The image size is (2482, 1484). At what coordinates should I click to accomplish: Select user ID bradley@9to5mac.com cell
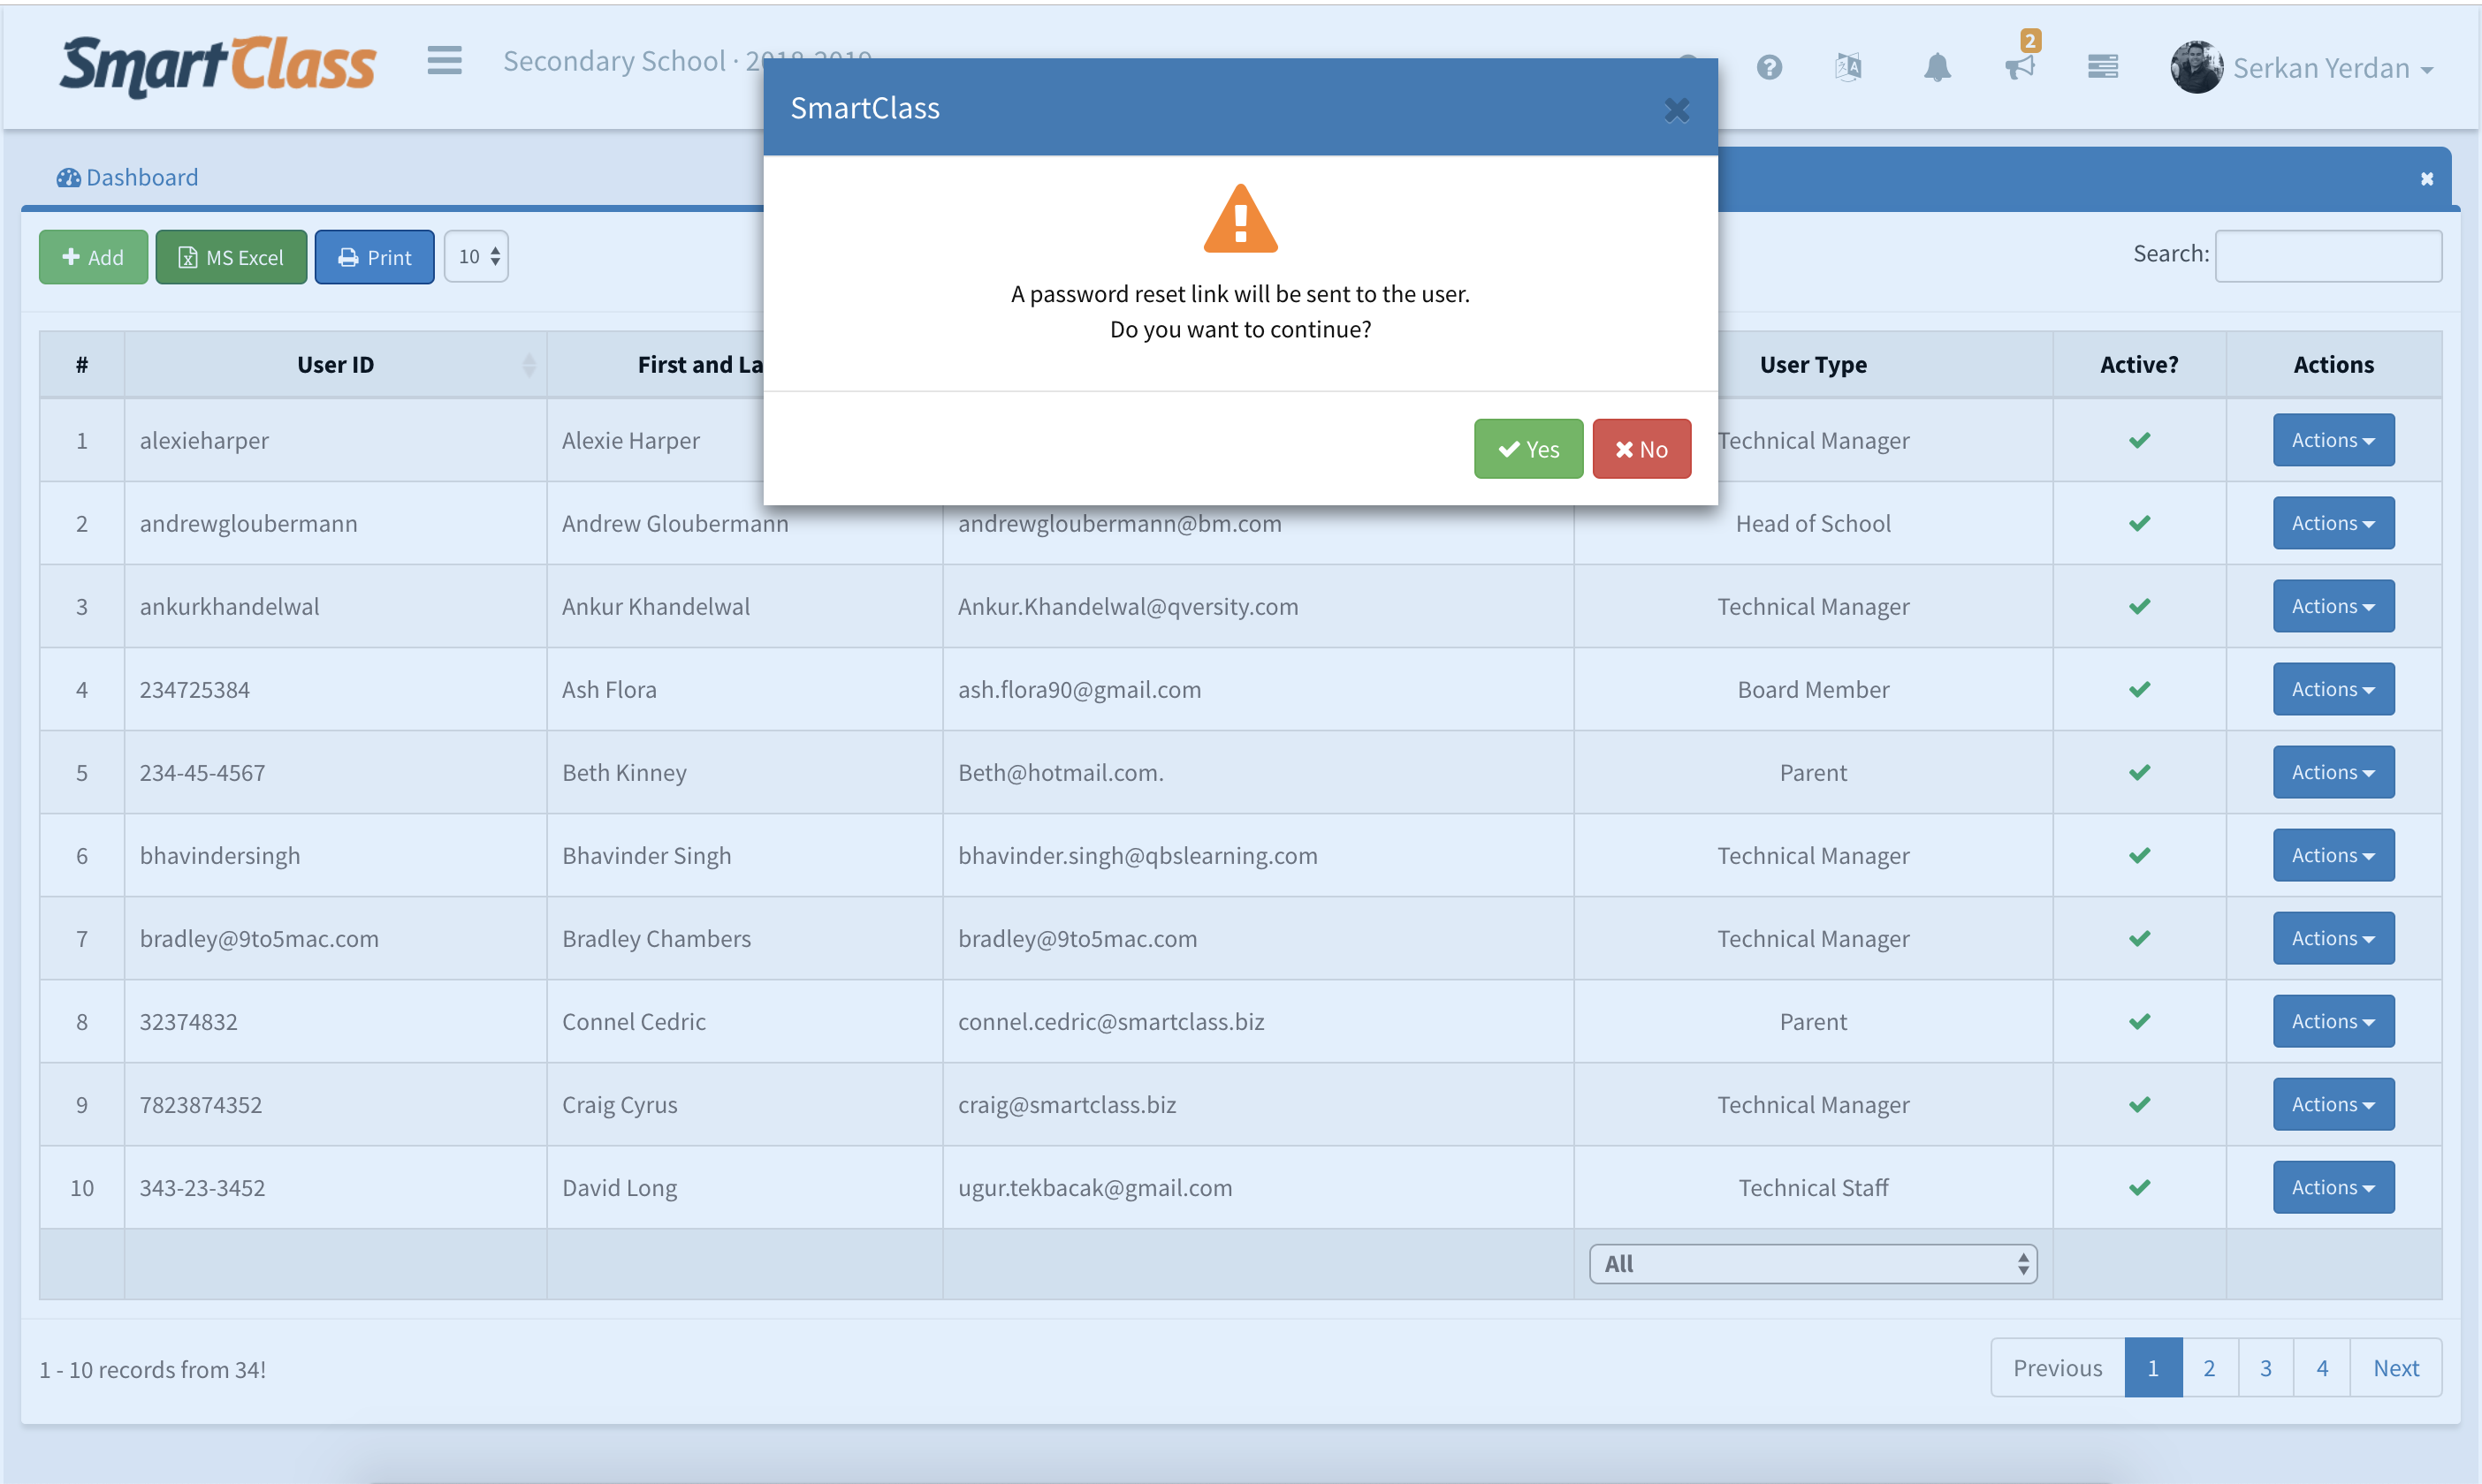tap(335, 938)
